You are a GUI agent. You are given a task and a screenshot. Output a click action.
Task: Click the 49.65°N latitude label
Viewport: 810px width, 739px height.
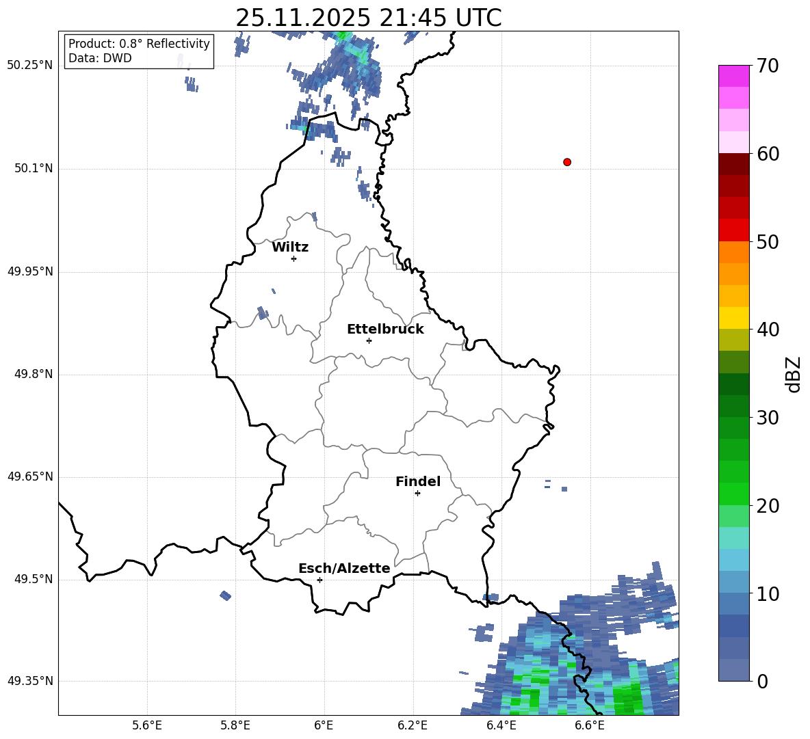click(30, 476)
